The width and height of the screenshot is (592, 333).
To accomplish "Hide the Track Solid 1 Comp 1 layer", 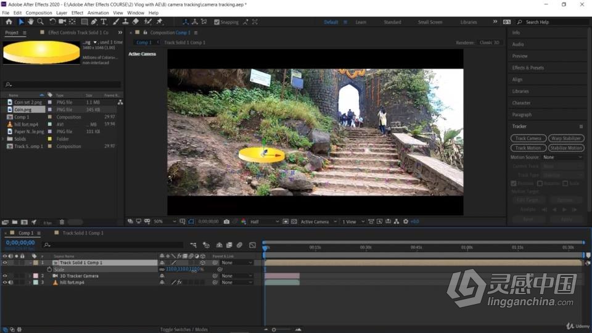I will [5, 263].
